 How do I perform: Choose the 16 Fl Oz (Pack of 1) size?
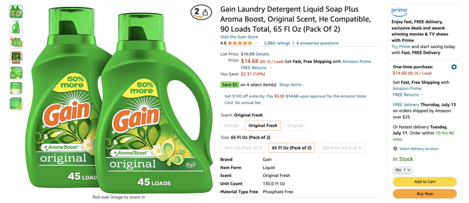coord(243,148)
